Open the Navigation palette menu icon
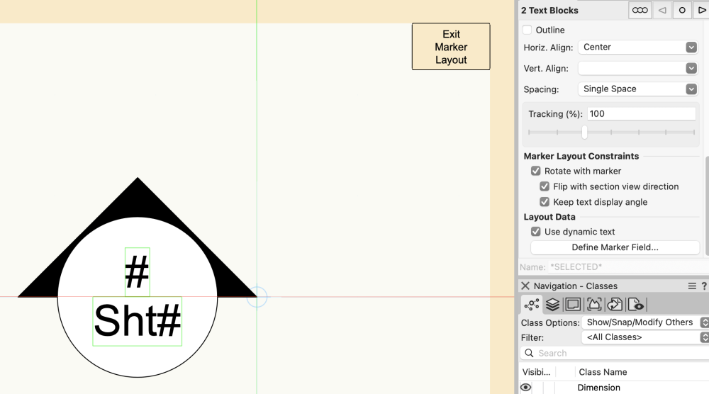709x394 pixels. click(x=692, y=286)
